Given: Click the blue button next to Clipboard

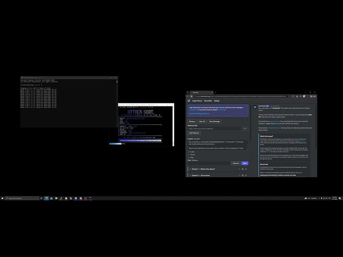Looking at the screenshot, I should click(x=245, y=163).
